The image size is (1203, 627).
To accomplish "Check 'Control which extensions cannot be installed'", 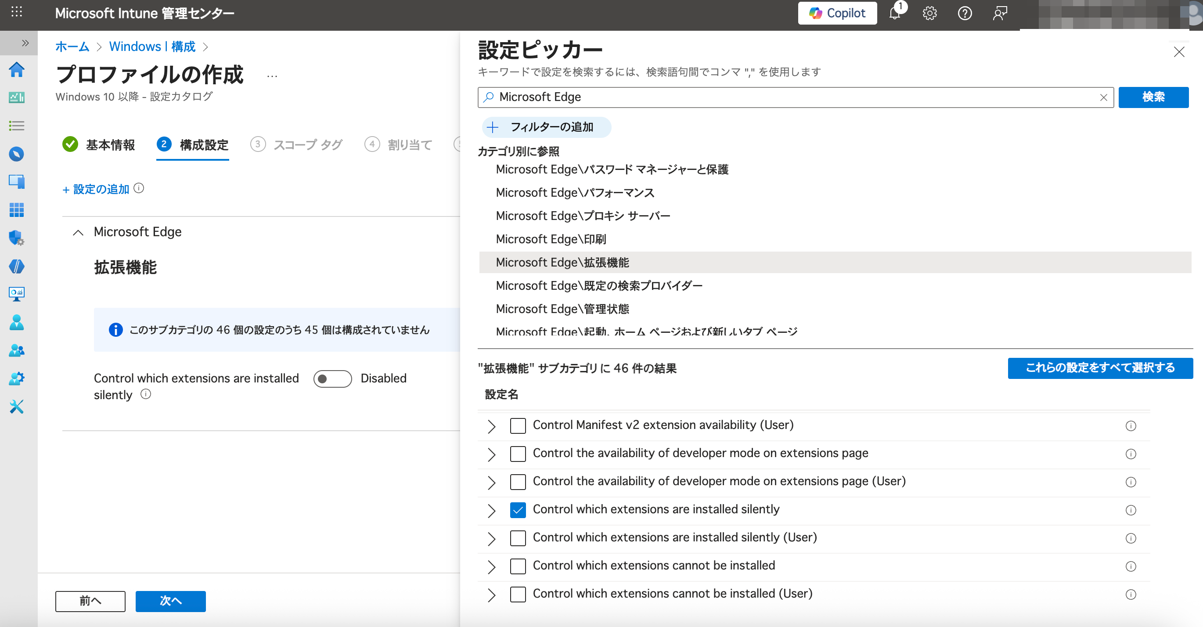I will (518, 566).
